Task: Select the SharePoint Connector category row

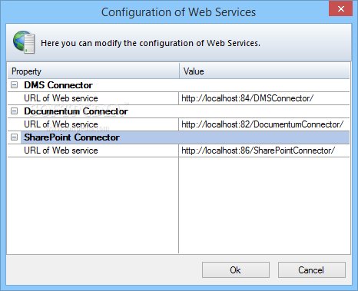Action: coord(178,137)
